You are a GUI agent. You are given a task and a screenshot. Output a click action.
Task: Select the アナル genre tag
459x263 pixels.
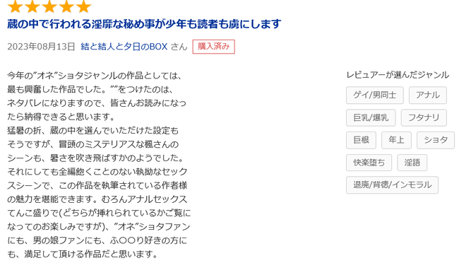[428, 95]
